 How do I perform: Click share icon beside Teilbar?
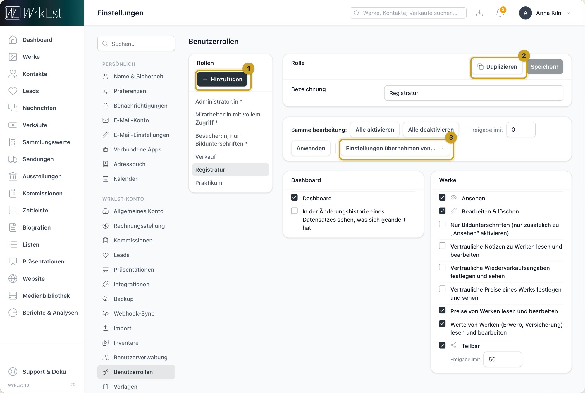[454, 345]
